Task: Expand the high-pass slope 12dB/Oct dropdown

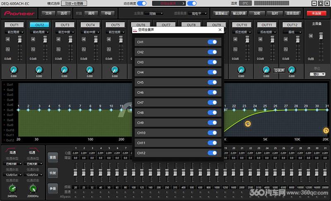Action: [x=12, y=175]
